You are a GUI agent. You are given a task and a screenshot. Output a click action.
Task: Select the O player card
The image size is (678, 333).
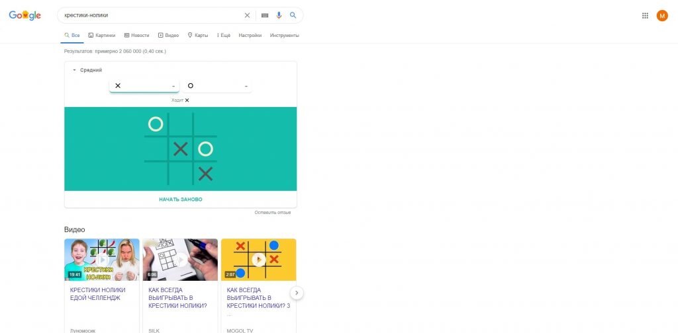(217, 86)
